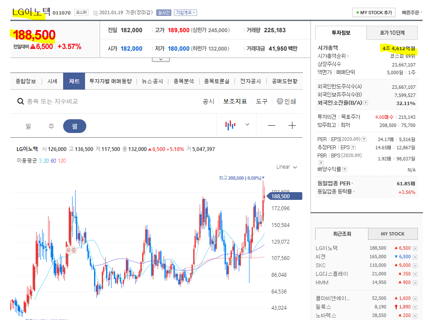Select the 주 weekly chart period
The width and height of the screenshot is (429, 320).
pos(51,126)
